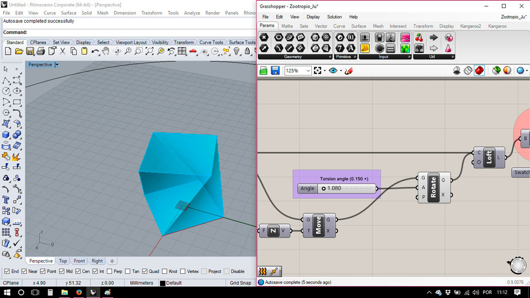Enable the Vertex osnap checkbox
This screenshot has height=298, width=530.
[182, 271]
